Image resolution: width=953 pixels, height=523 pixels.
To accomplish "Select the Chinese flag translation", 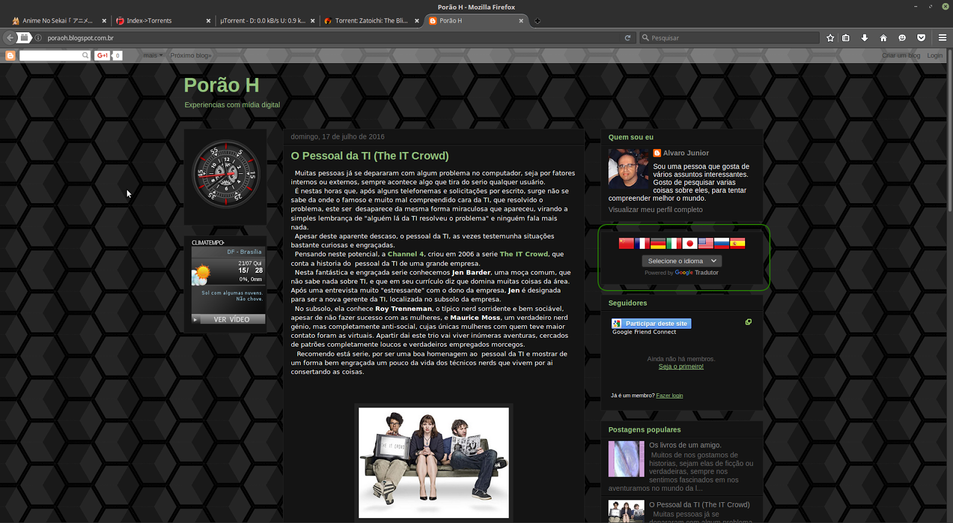I will (x=626, y=243).
